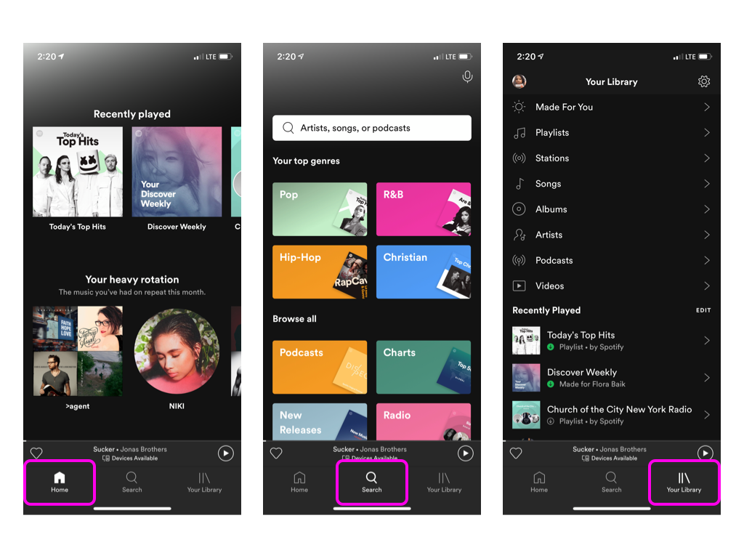Open Today's Top Hits via its chevron
The width and height of the screenshot is (744, 558).
(x=708, y=340)
